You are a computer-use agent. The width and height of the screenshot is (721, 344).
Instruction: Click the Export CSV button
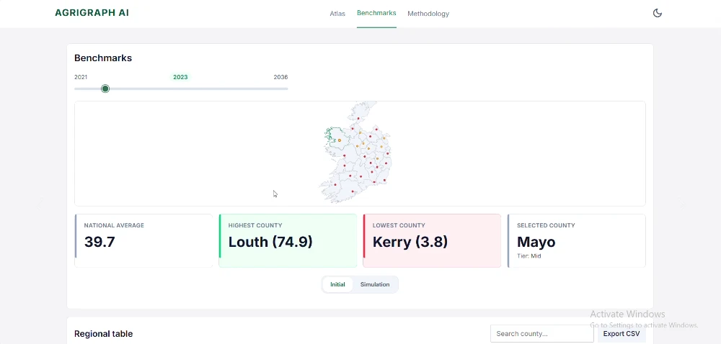622,333
